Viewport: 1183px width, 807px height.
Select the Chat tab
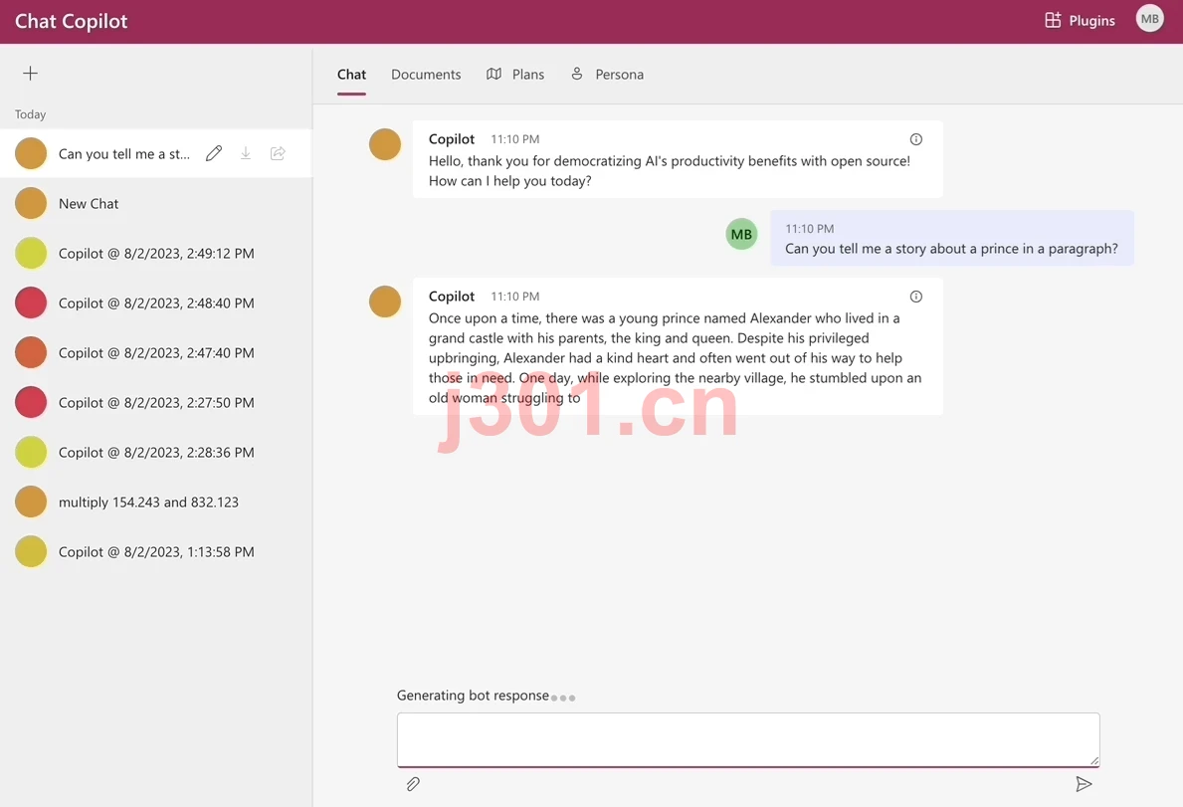351,74
